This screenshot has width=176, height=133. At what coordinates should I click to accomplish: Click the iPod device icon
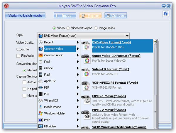[x=40, y=62]
